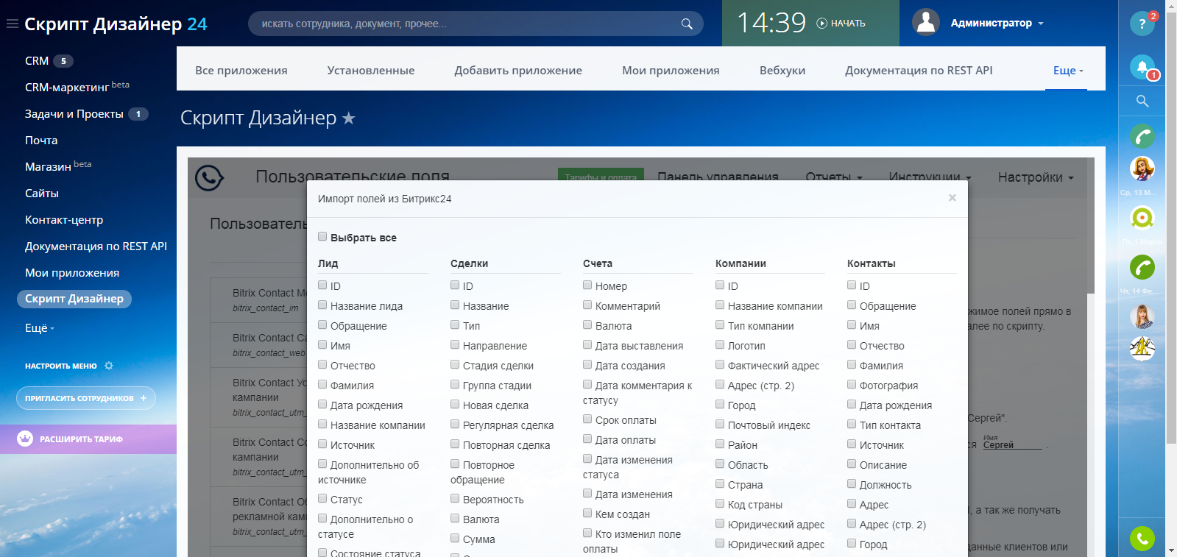
Task: Close the Импорт полей из Битрикс24 dialog
Action: (952, 198)
